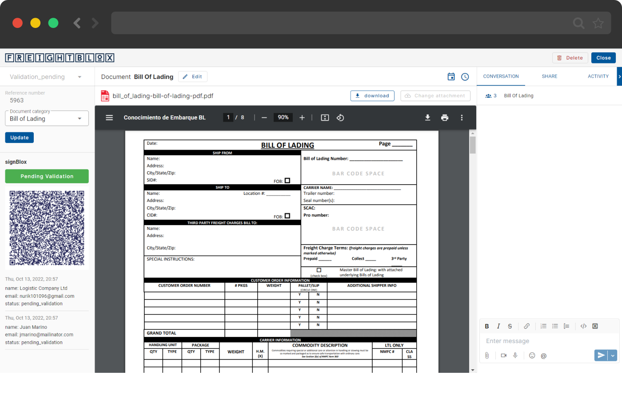Viewport: 622px width, 395px height.
Task: Open the Document category dropdown
Action: [47, 118]
